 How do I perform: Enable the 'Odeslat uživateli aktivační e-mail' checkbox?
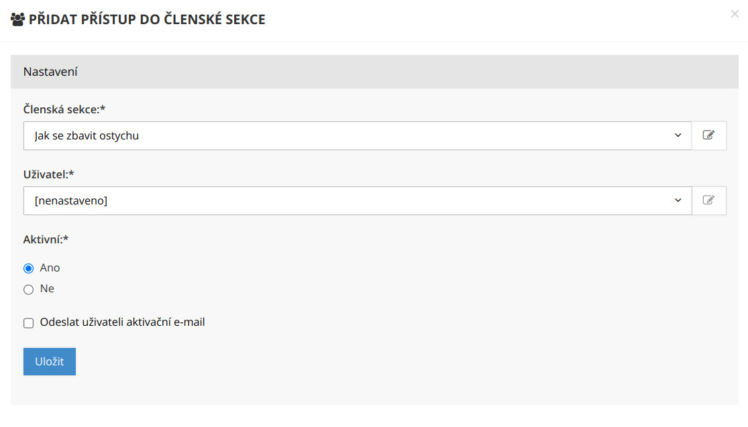click(28, 323)
